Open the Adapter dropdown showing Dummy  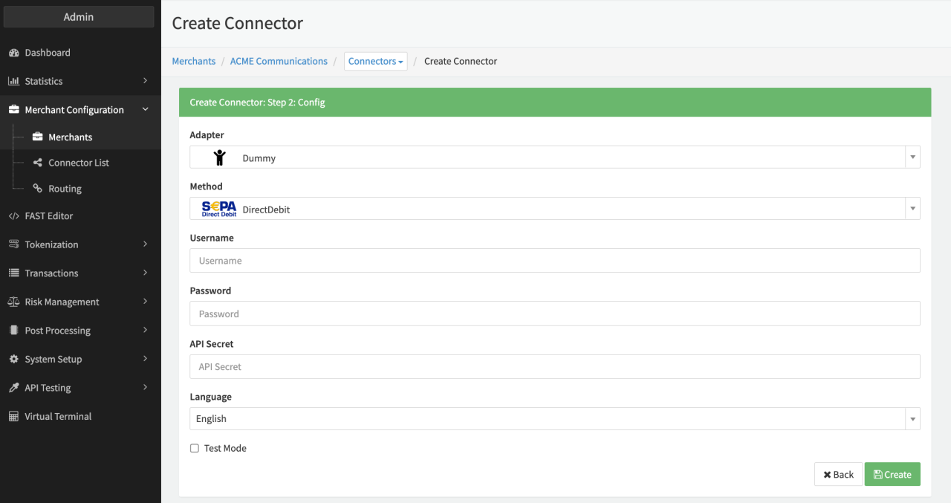click(554, 158)
